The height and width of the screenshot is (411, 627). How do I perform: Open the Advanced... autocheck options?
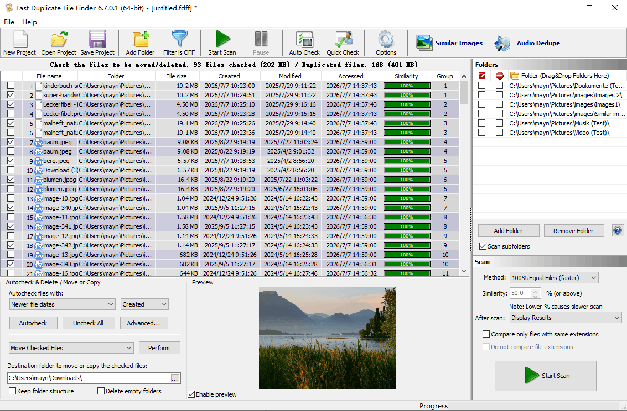pos(143,323)
